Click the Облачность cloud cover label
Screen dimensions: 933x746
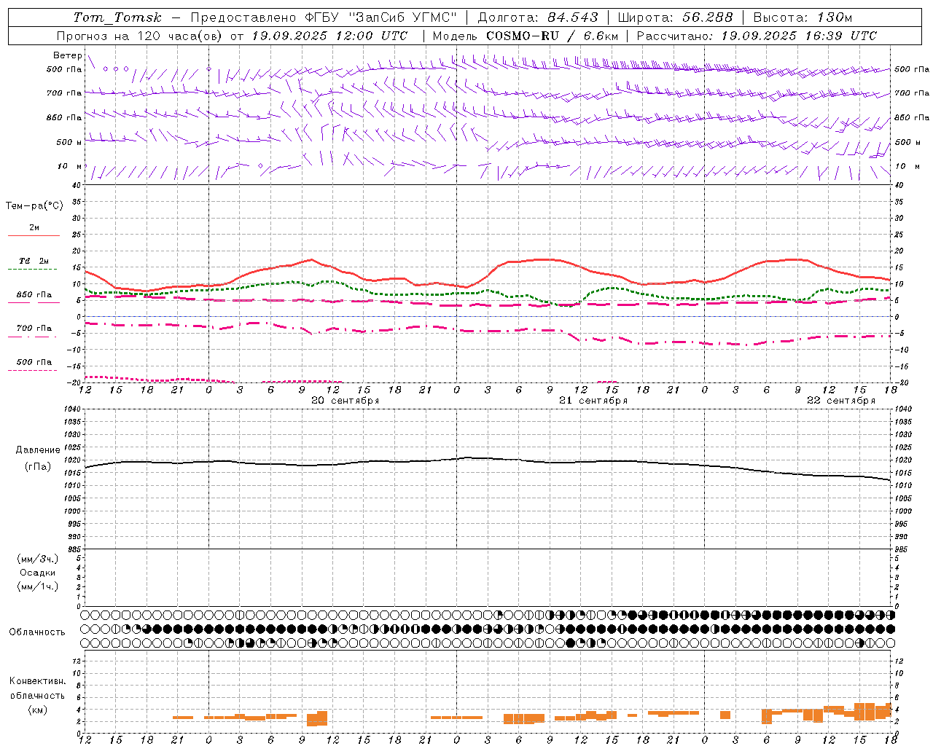[x=37, y=632]
